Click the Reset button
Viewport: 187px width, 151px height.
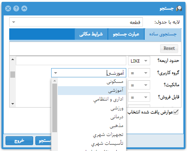169,49
